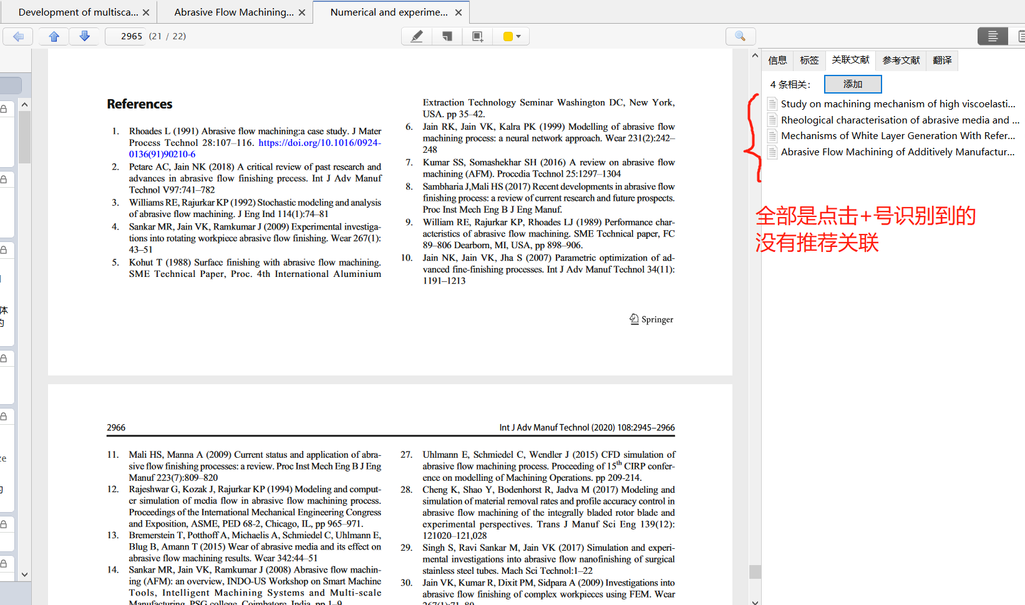This screenshot has width=1025, height=605.
Task: Switch to 'Development of multisca...' tab
Action: (78, 12)
